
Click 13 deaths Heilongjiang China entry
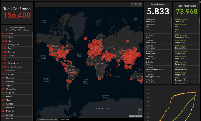pyautogui.click(x=158, y=76)
